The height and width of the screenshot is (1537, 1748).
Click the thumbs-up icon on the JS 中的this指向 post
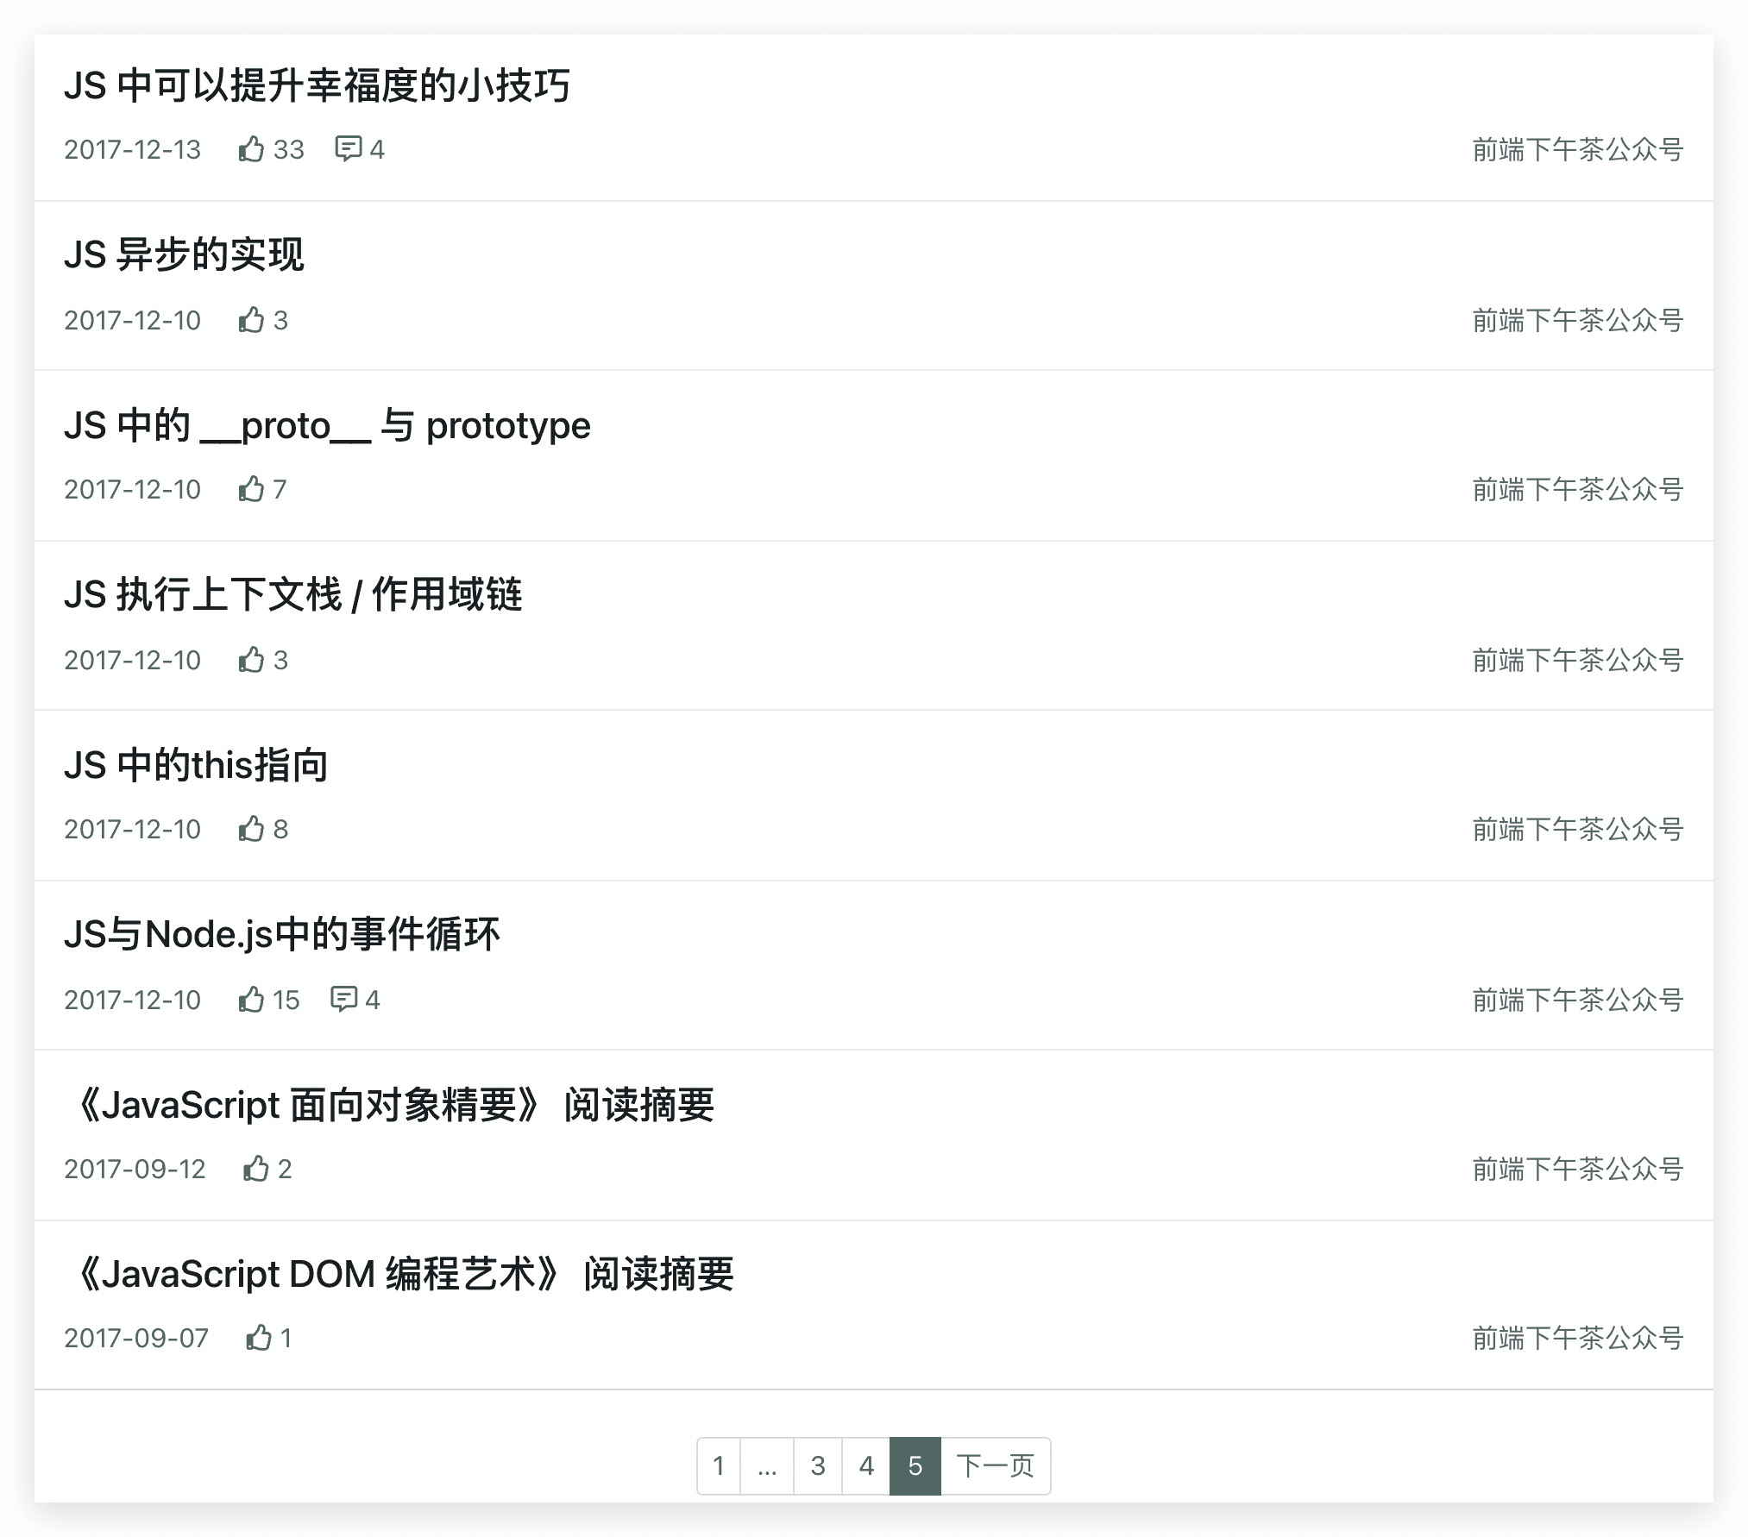coord(251,829)
